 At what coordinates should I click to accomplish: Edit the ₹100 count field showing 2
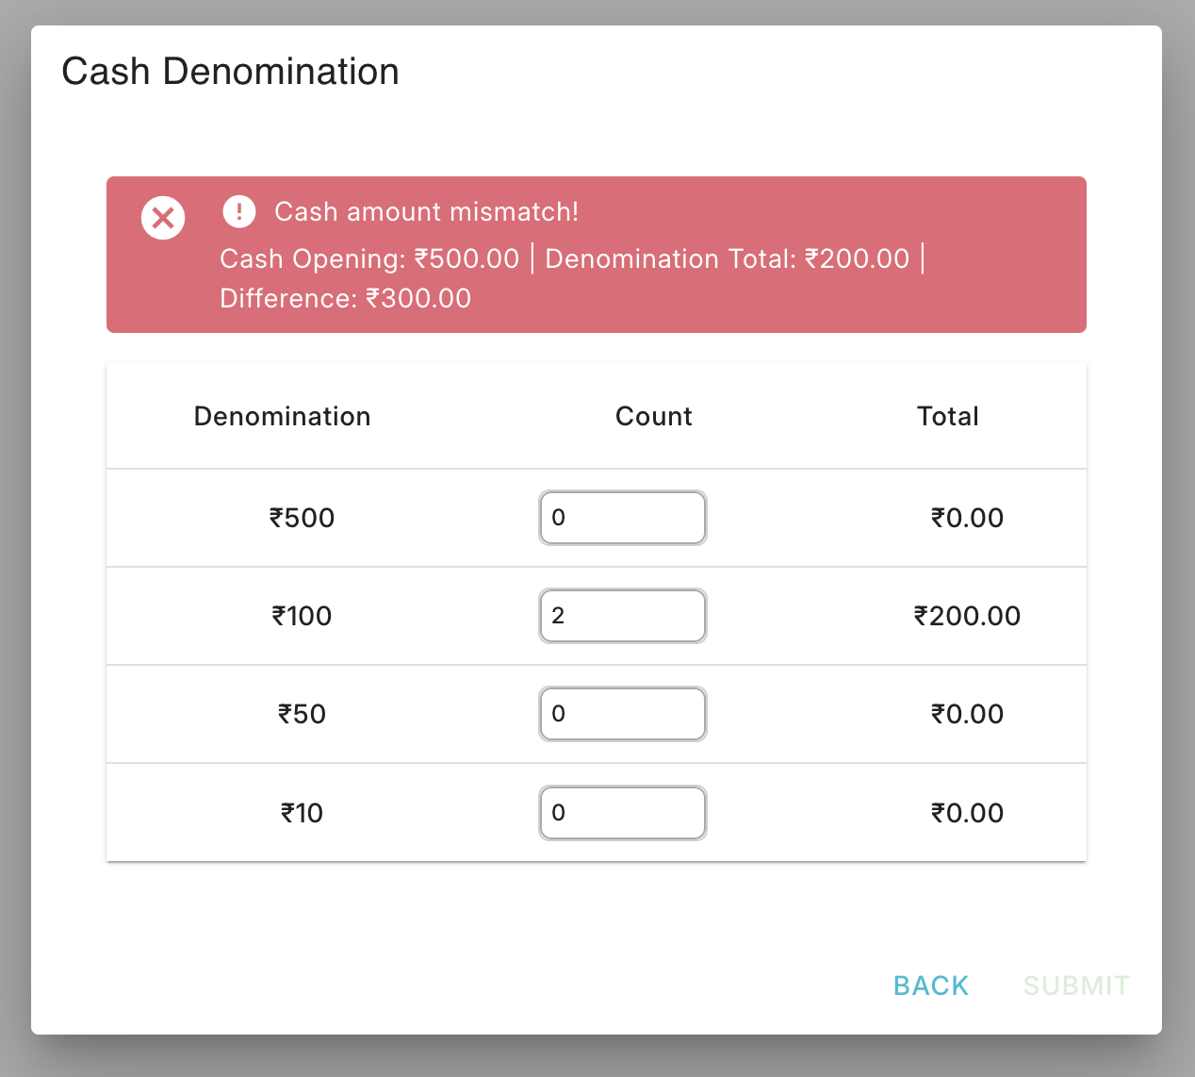623,616
